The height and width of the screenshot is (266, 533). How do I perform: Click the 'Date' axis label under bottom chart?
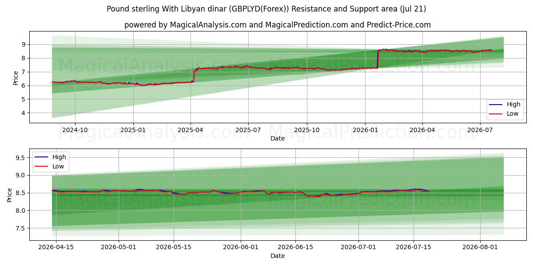278,256
